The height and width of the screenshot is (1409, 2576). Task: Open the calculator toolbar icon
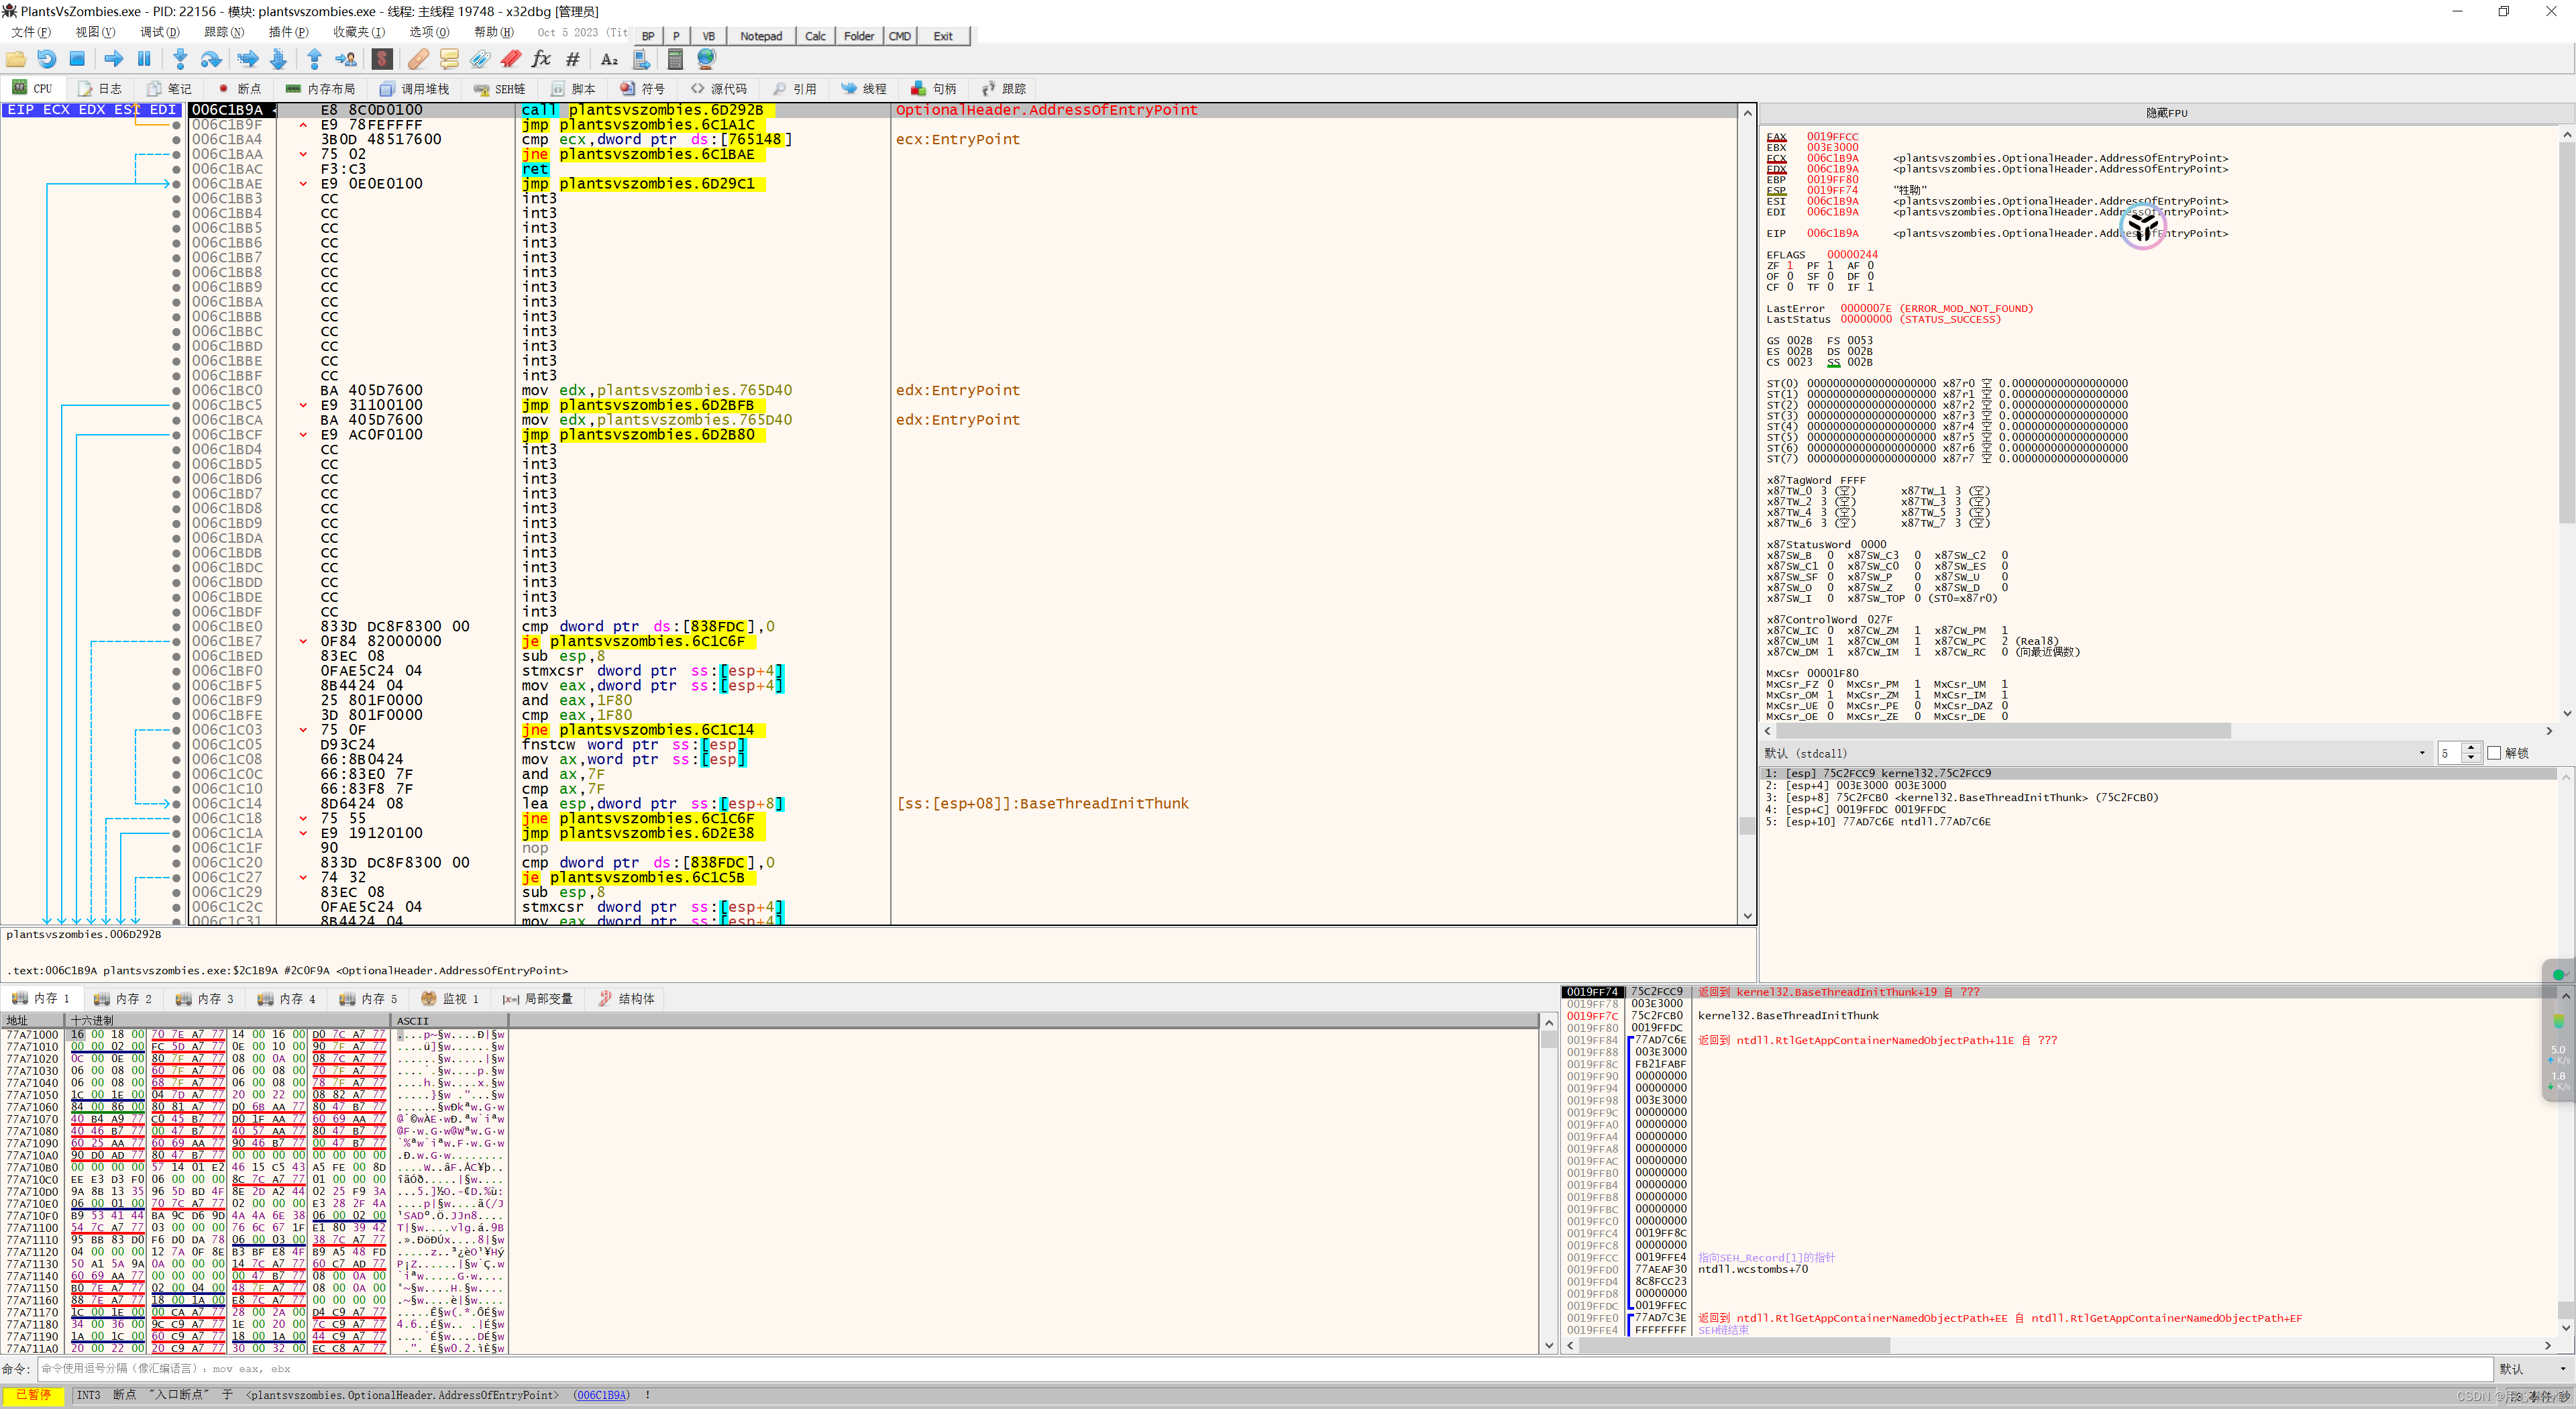[x=675, y=59]
